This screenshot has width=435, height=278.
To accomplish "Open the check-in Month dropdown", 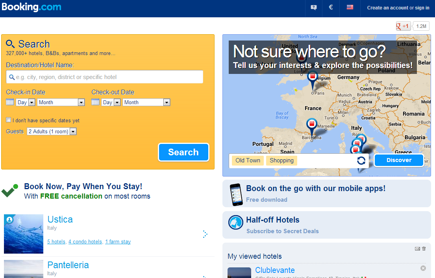I will pyautogui.click(x=61, y=102).
